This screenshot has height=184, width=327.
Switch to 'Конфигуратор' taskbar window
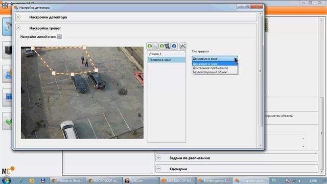point(214,180)
